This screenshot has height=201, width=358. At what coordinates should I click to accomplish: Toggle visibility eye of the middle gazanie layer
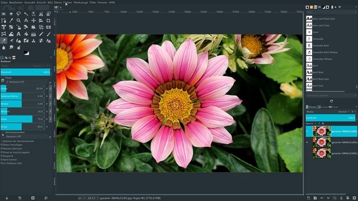coord(307,142)
